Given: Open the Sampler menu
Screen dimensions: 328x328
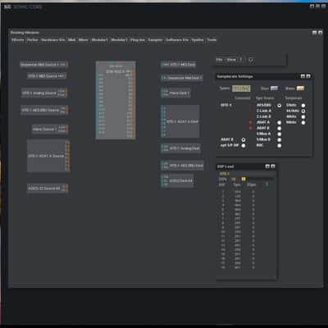Looking at the screenshot, I should point(155,40).
